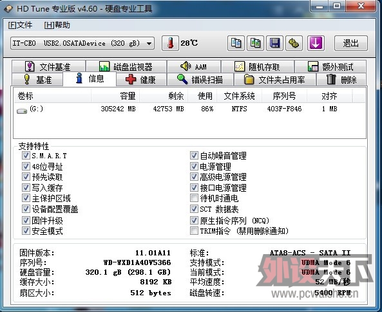Maximize the HD Tune window

[337, 6]
